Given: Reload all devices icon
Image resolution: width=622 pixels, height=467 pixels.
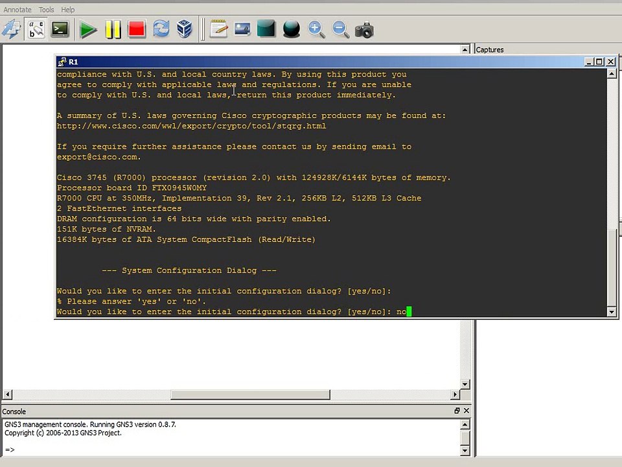Looking at the screenshot, I should click(x=161, y=29).
